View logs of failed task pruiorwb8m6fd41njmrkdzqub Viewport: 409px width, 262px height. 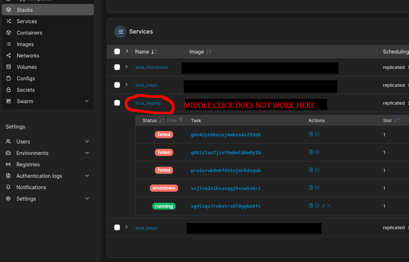click(311, 170)
